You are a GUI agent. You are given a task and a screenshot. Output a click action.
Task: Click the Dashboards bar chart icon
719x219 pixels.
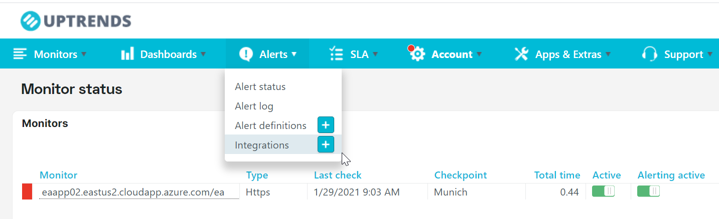[x=127, y=54]
